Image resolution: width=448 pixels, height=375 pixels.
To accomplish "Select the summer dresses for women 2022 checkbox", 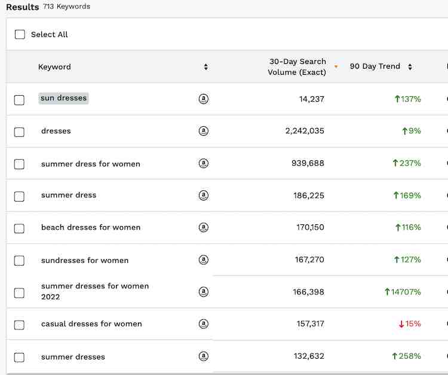I will 19,293.
